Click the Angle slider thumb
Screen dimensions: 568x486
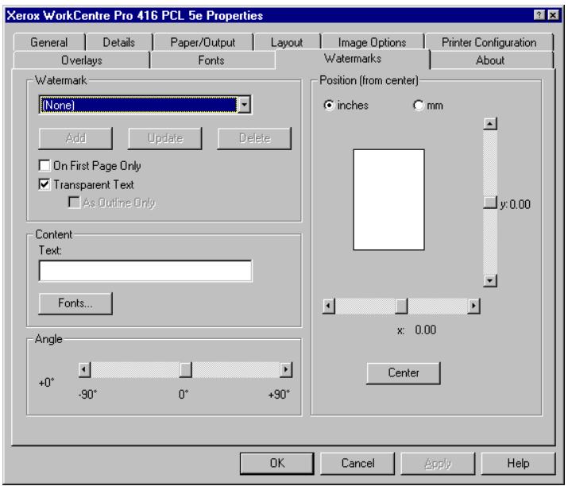185,369
